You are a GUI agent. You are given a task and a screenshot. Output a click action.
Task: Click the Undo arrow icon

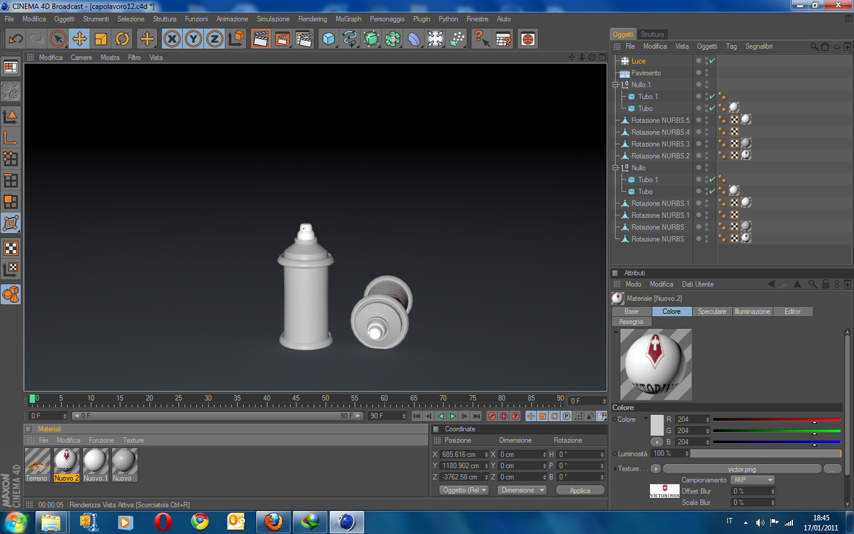[x=15, y=39]
